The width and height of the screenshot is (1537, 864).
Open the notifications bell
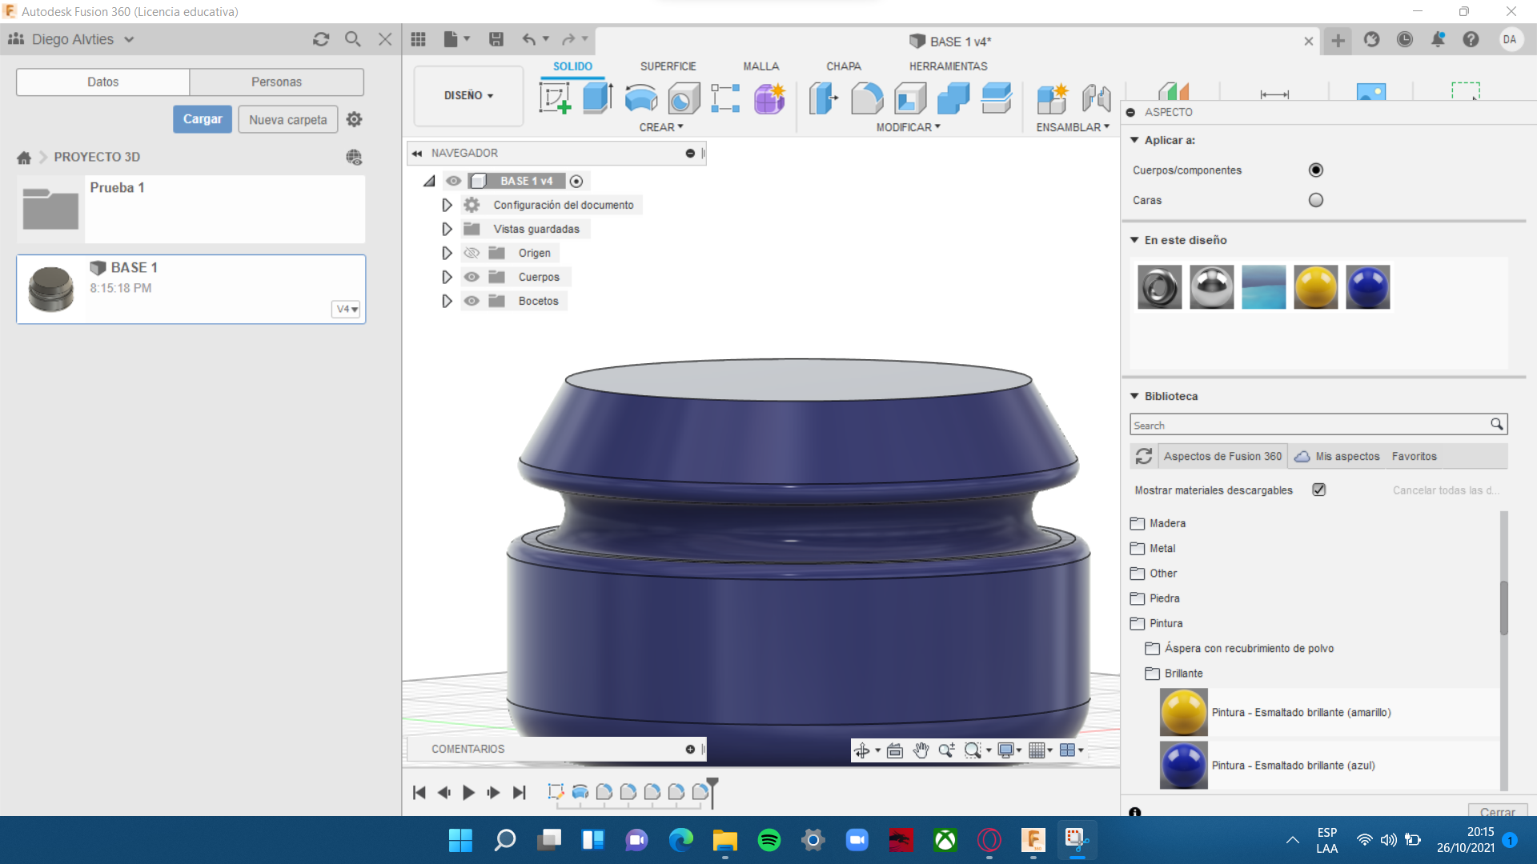(1438, 39)
